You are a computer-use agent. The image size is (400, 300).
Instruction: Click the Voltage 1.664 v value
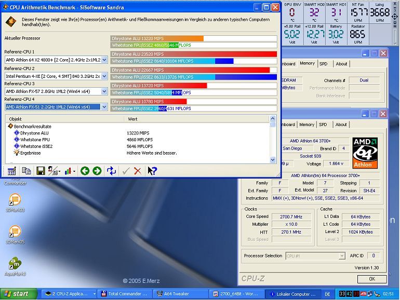click(x=336, y=163)
